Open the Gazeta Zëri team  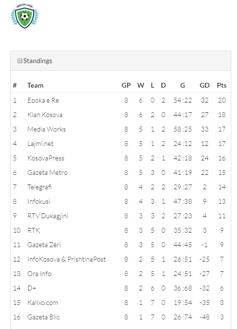click(44, 245)
